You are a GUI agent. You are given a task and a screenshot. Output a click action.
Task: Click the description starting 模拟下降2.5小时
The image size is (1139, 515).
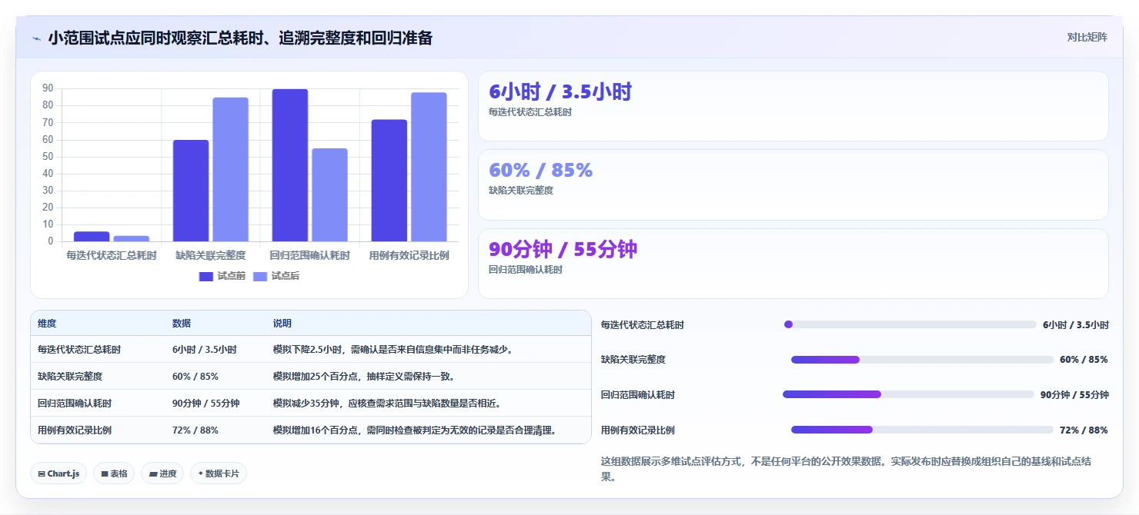pos(393,350)
